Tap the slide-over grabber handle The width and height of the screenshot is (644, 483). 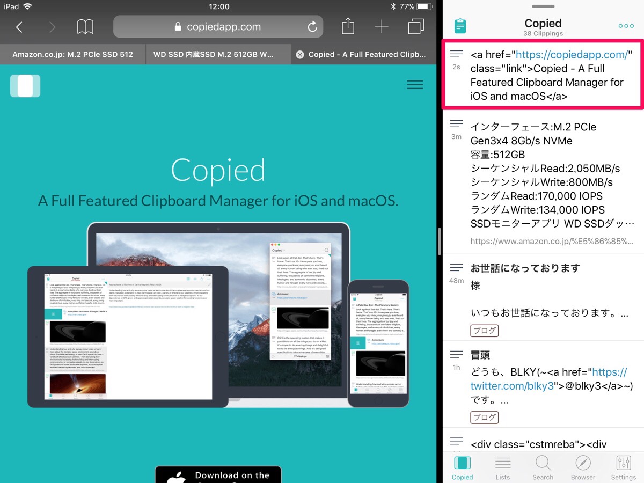point(543,6)
